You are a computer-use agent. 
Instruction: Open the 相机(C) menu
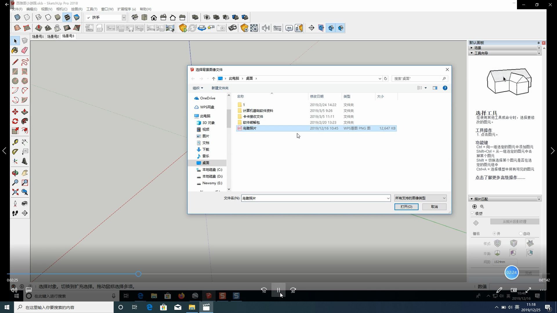coord(62,9)
